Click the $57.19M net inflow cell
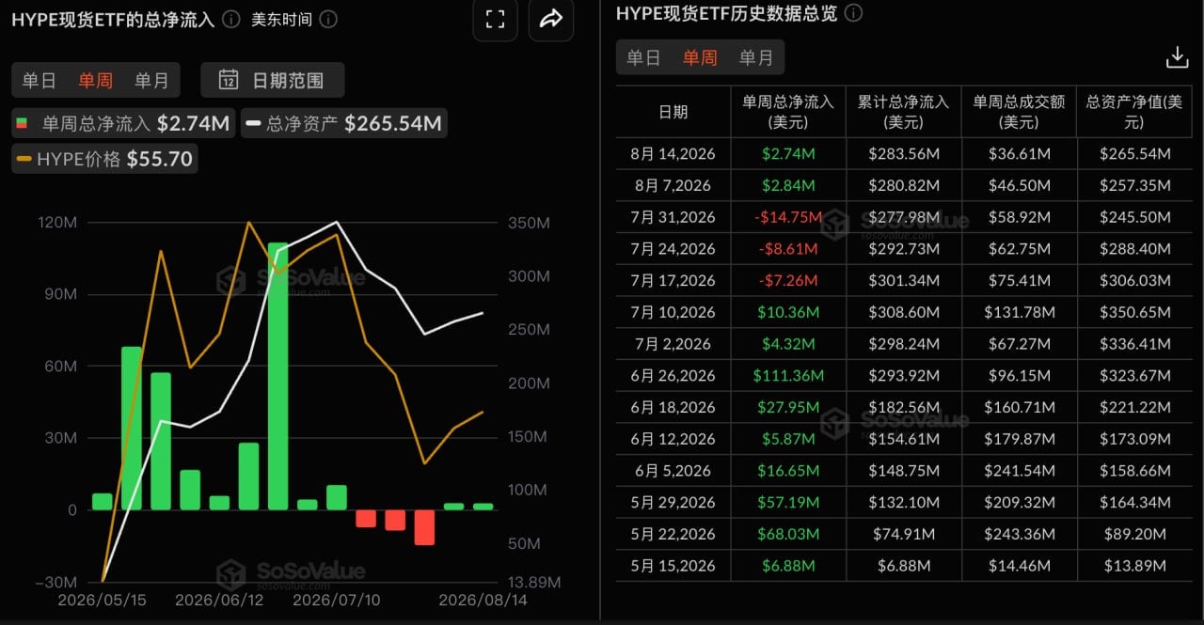Screen dimensions: 1204x625 pos(788,502)
